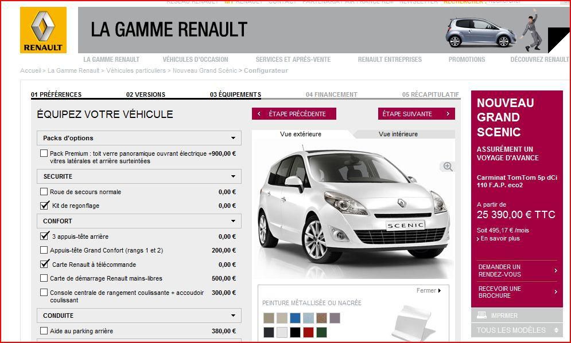Select the mauve-grey paint swatch
Image resolution: width=571 pixels, height=343 pixels.
[335, 318]
